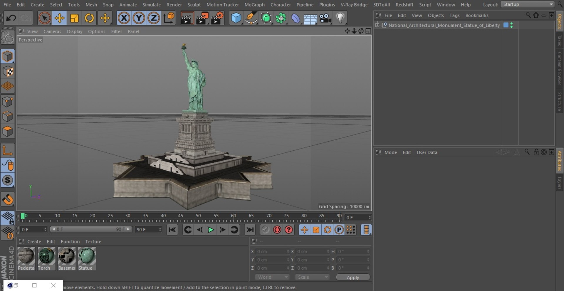The height and width of the screenshot is (291, 564).
Task: Step the current frame 0 F spinner
Action: click(370, 218)
